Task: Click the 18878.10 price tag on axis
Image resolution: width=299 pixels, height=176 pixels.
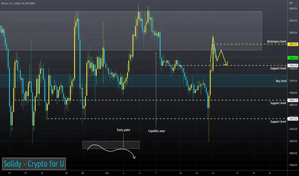Action: 293,100
